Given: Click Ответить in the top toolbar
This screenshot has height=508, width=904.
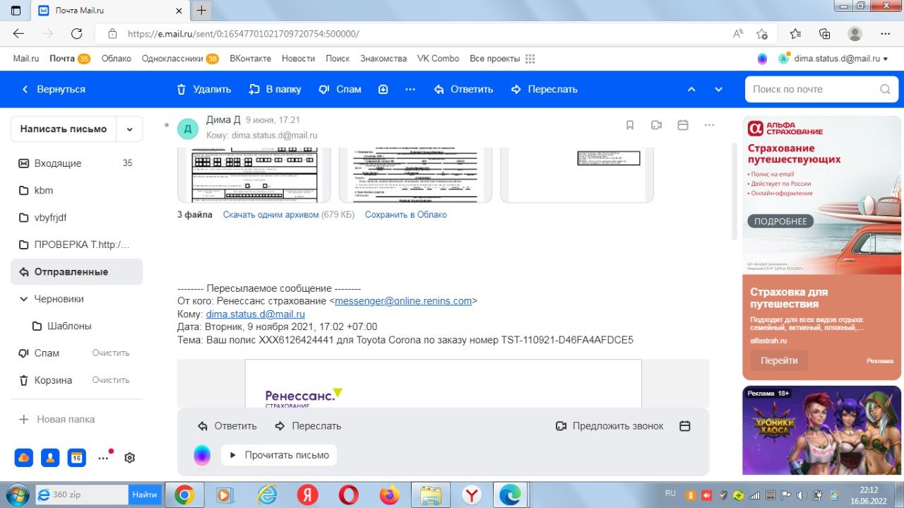Looking at the screenshot, I should [463, 90].
